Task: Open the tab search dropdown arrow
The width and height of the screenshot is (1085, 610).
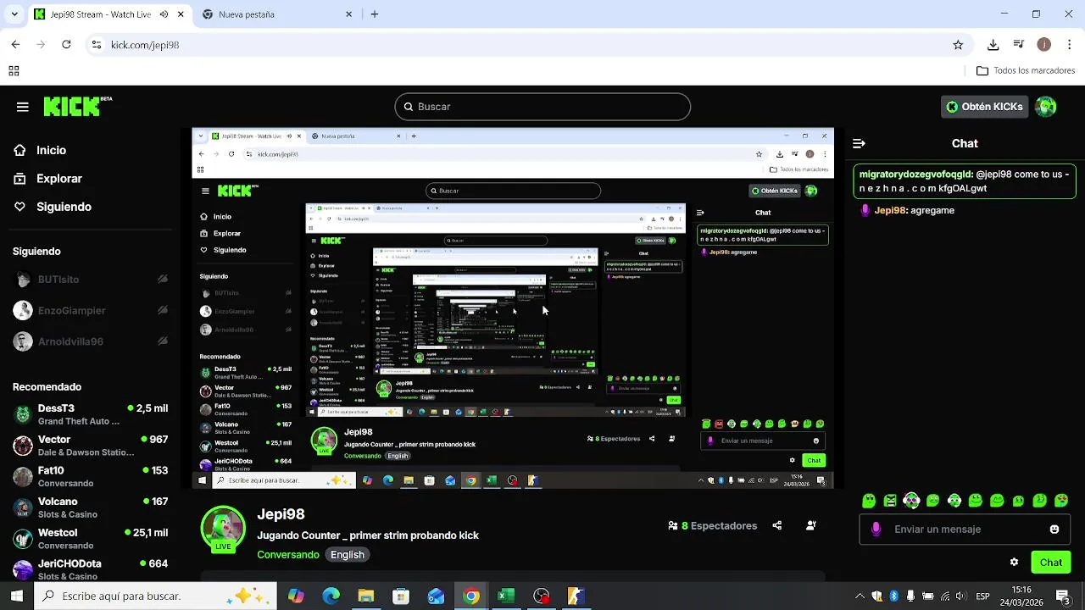Action: pos(14,14)
